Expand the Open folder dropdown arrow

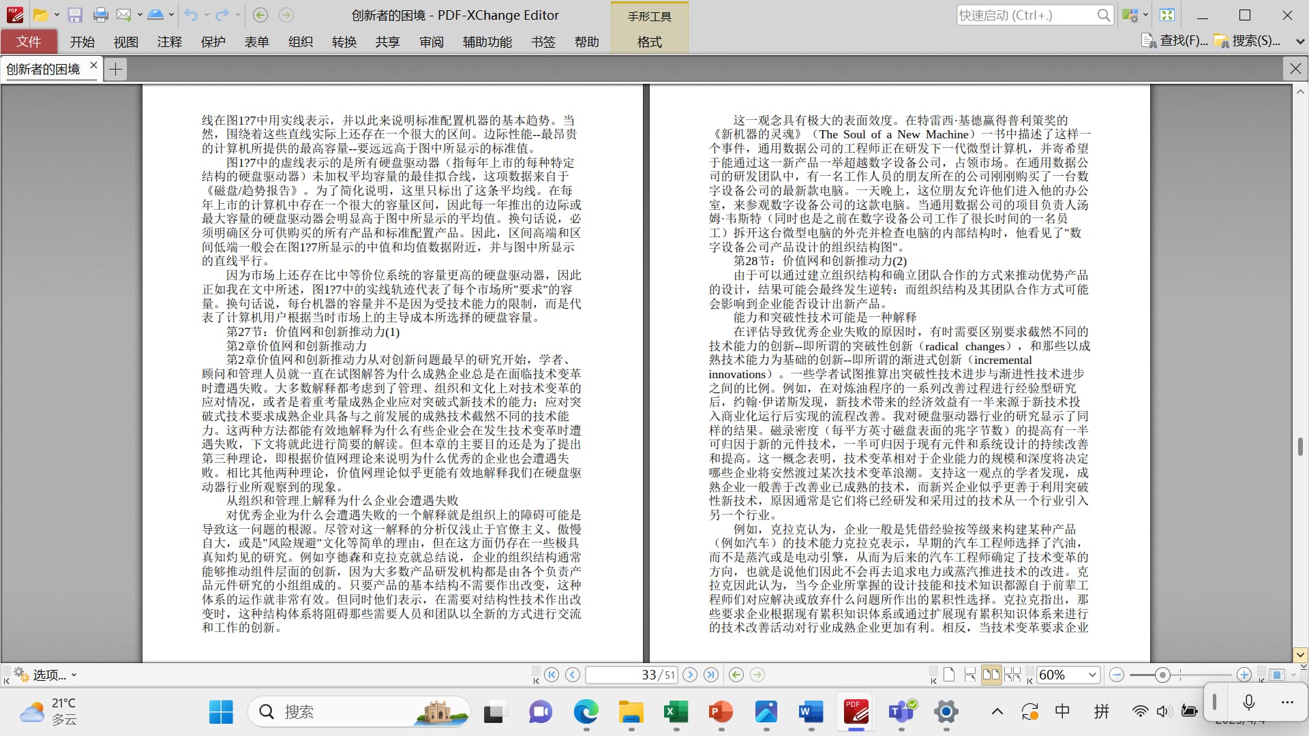(57, 15)
